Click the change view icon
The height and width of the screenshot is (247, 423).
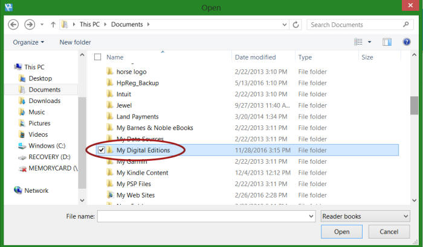point(358,42)
